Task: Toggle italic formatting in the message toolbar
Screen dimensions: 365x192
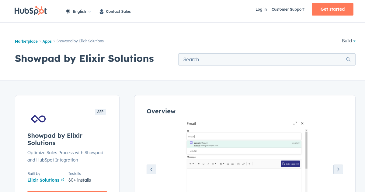Action: [x=208, y=164]
